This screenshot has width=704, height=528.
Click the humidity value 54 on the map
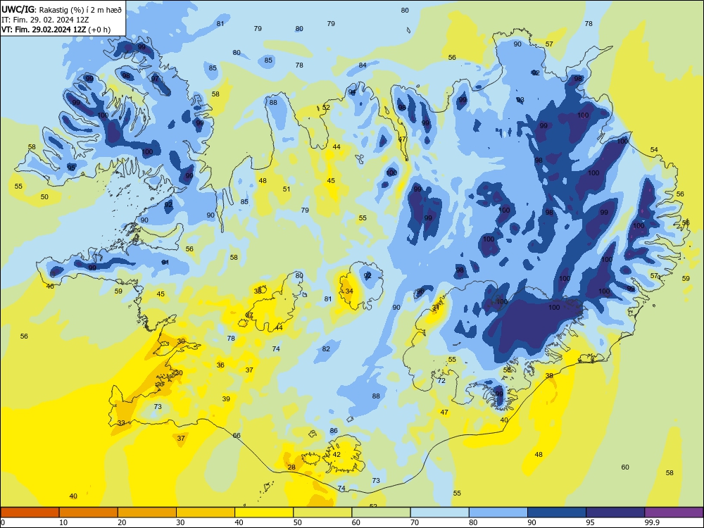pos(654,149)
